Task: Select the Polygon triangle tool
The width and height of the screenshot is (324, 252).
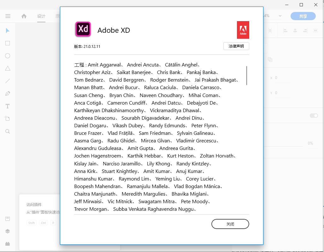Action: [x=8, y=68]
